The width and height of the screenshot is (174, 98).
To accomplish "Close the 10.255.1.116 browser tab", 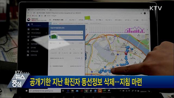I will (x=47, y=10).
